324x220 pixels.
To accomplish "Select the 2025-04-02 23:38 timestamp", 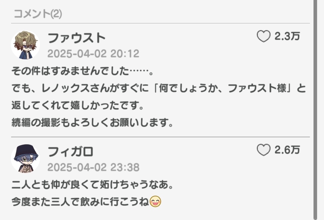I will pyautogui.click(x=93, y=167).
